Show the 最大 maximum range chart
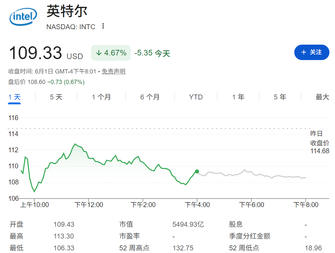Screen dimensions: 335x253 point(322,97)
